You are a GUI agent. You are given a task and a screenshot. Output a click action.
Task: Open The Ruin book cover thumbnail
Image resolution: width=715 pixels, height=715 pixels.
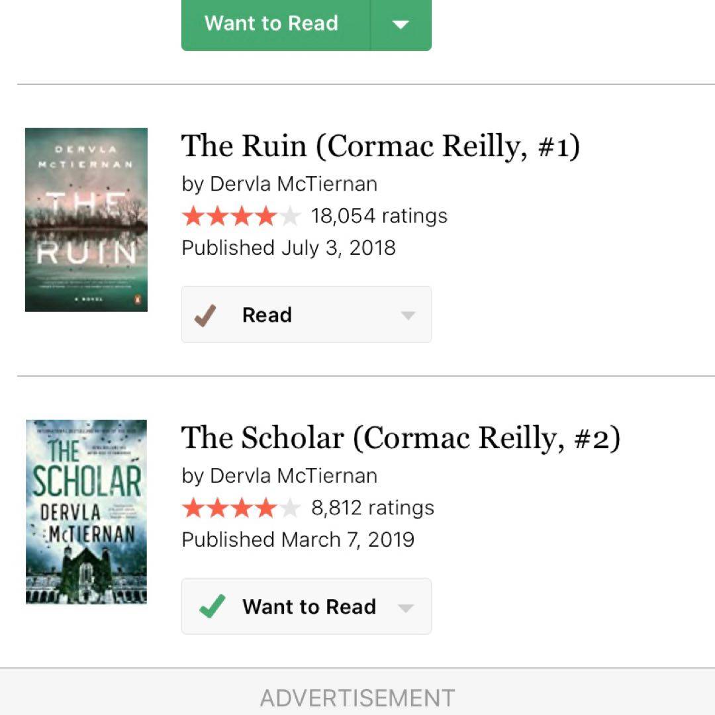(86, 219)
